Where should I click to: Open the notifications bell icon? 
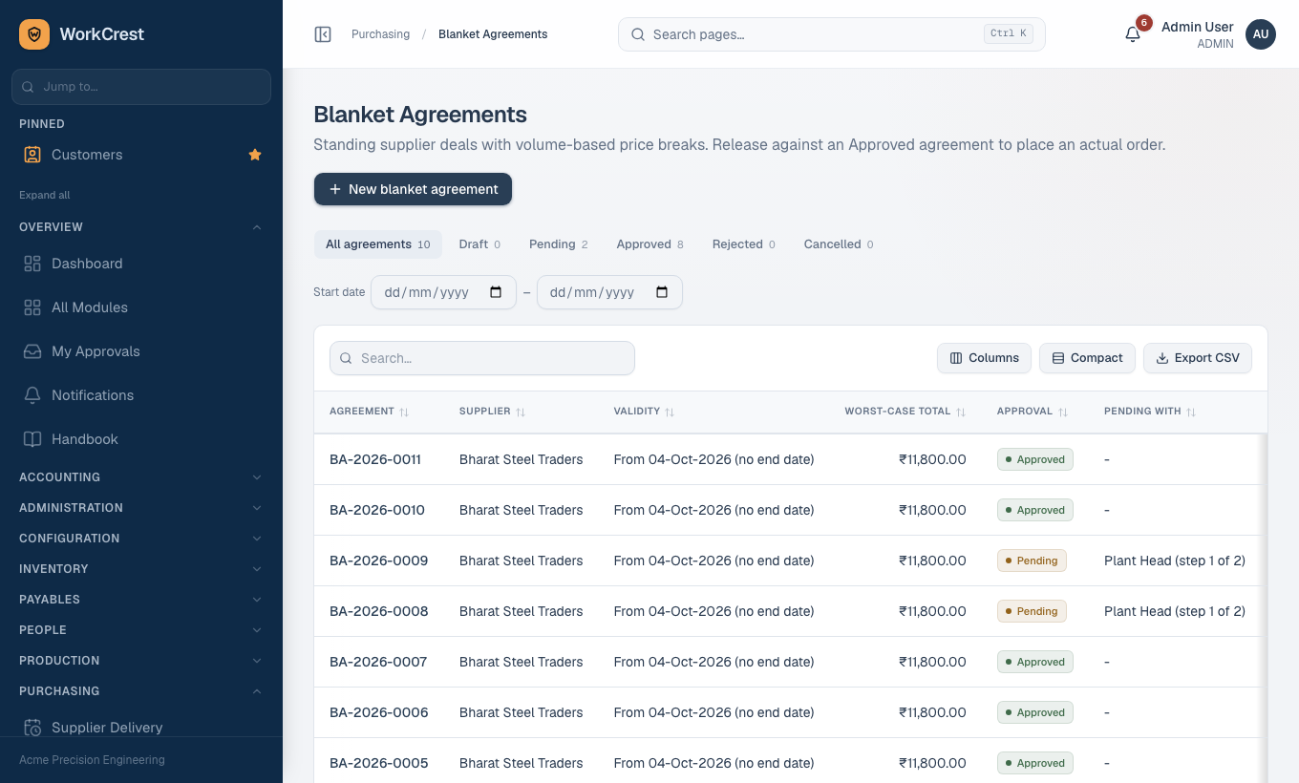point(1133,34)
